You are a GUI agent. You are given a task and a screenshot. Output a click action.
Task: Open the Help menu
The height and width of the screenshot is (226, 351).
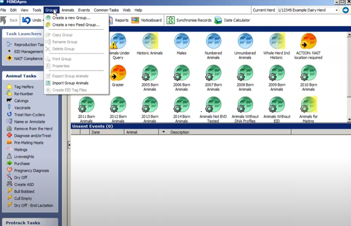[x=138, y=10]
